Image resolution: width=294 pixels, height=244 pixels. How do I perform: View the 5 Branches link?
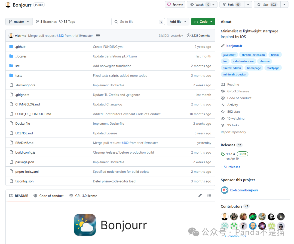[x=46, y=22]
